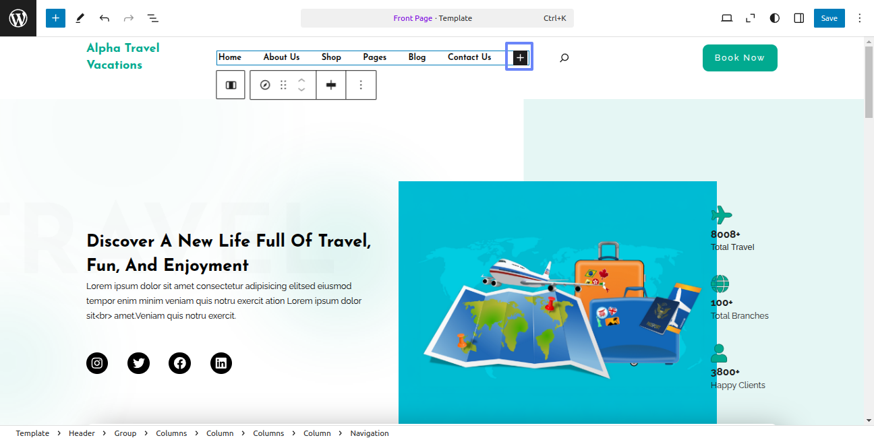Click Group in the breadcrumb
This screenshot has height=440, width=874.
coord(125,433)
